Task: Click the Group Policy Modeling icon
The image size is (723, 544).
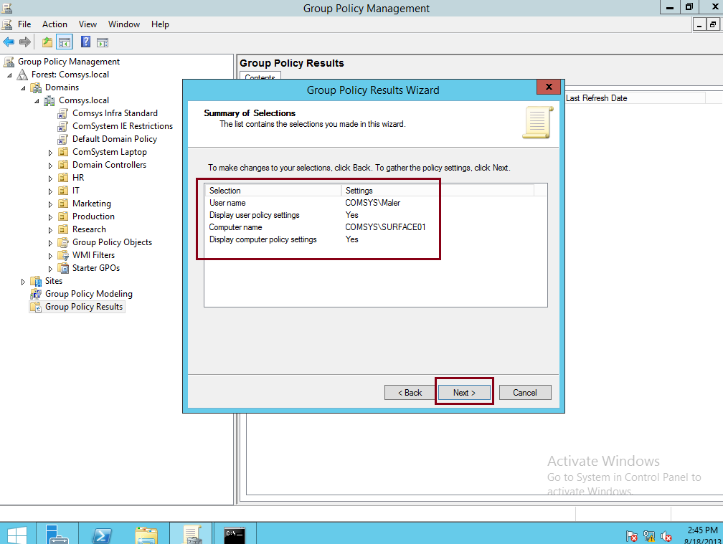Action: click(36, 294)
